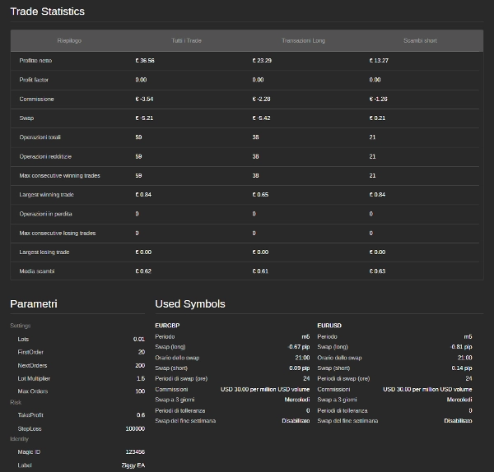
Task: Click the Settings group label
Action: 20,326
